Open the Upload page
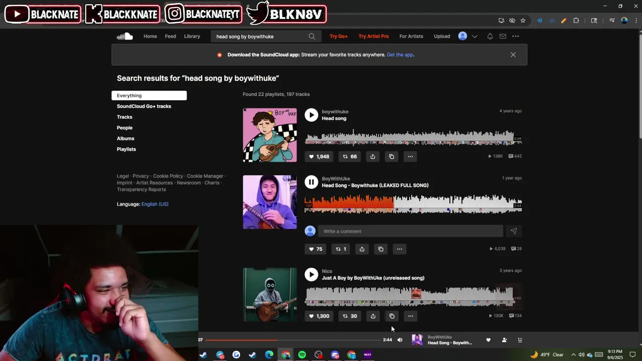Image resolution: width=642 pixels, height=361 pixels. pyautogui.click(x=442, y=36)
